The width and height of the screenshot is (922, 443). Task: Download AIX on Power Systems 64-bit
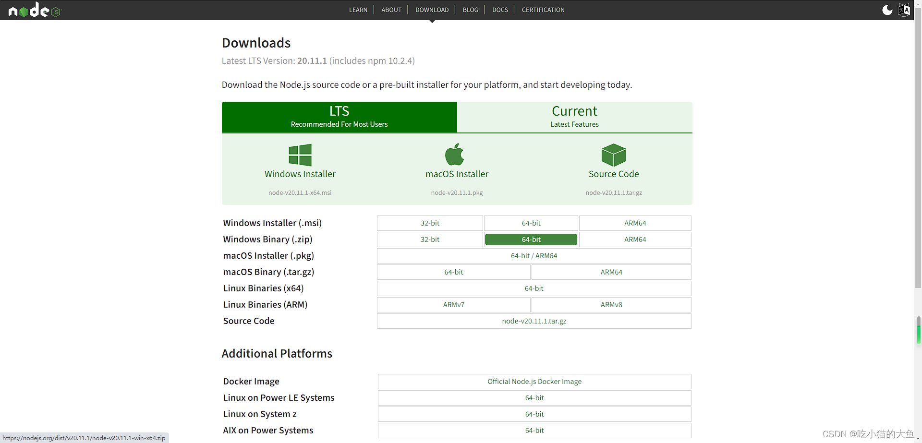click(x=534, y=431)
